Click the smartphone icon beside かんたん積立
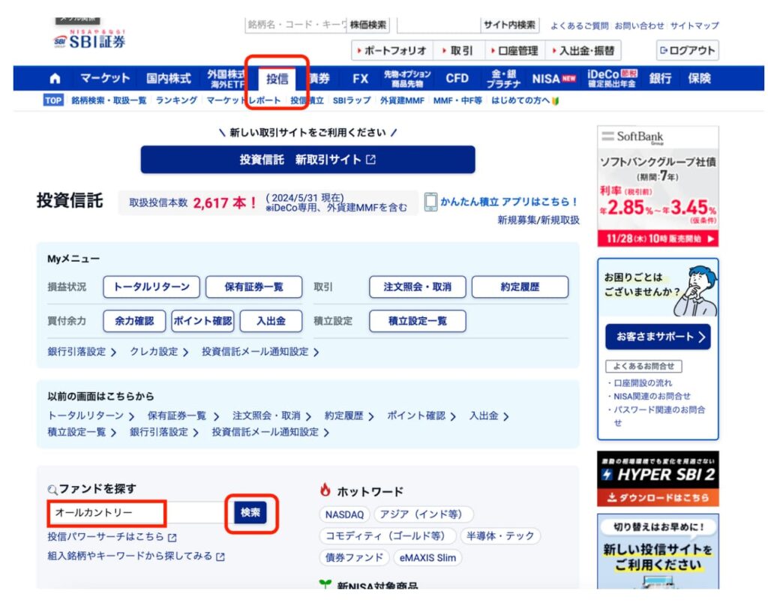Viewport: 768px width, 603px height. pos(430,202)
